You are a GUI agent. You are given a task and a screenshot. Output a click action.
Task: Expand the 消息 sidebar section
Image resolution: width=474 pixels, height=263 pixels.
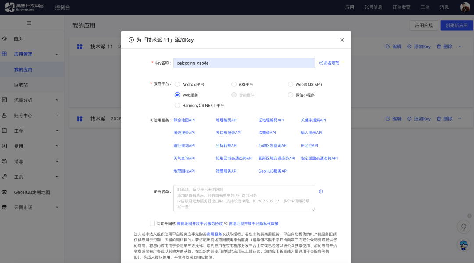pos(57,162)
